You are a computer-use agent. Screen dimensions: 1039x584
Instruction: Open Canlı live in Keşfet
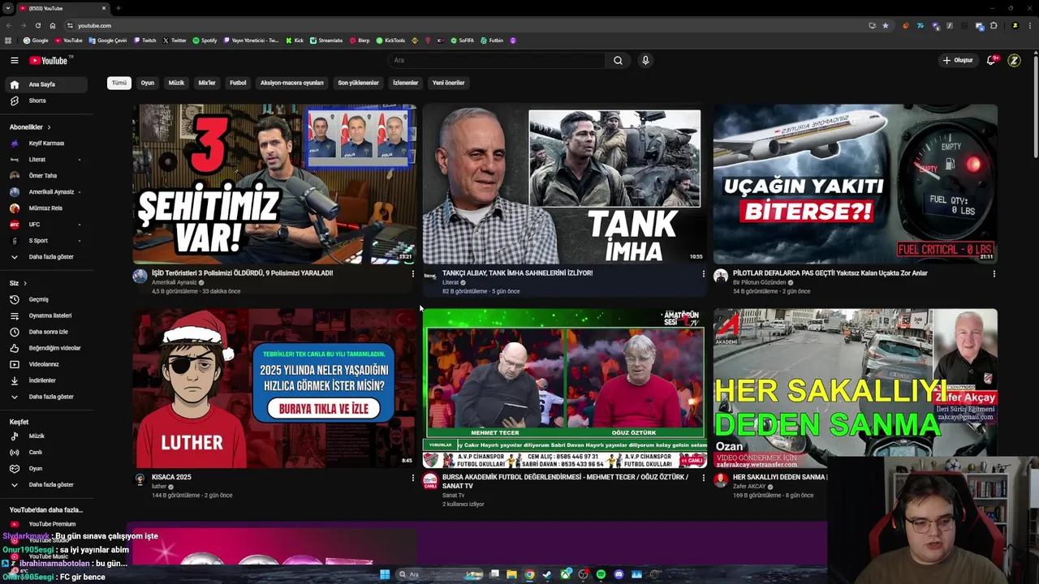[46, 453]
